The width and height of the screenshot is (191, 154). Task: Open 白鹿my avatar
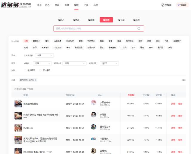click(x=93, y=151)
